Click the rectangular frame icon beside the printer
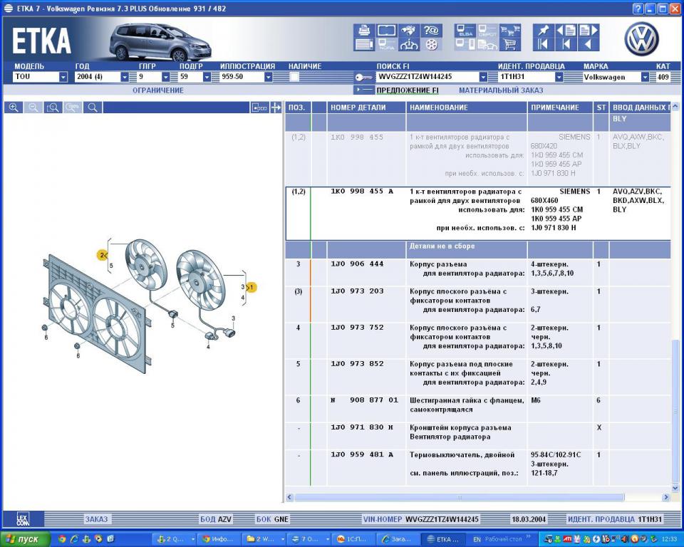The width and height of the screenshot is (684, 547). point(386,30)
